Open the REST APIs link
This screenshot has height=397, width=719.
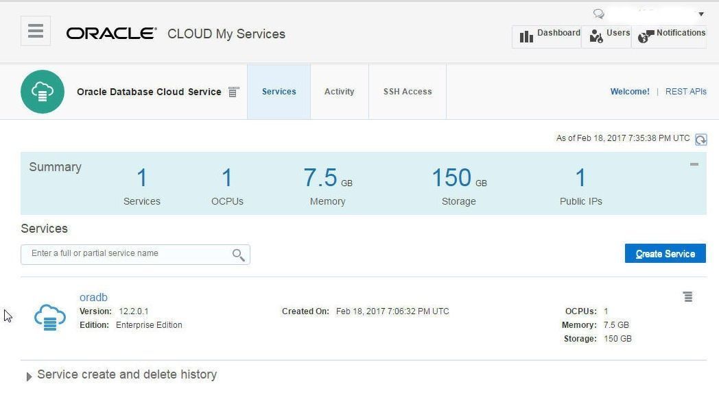coord(685,92)
